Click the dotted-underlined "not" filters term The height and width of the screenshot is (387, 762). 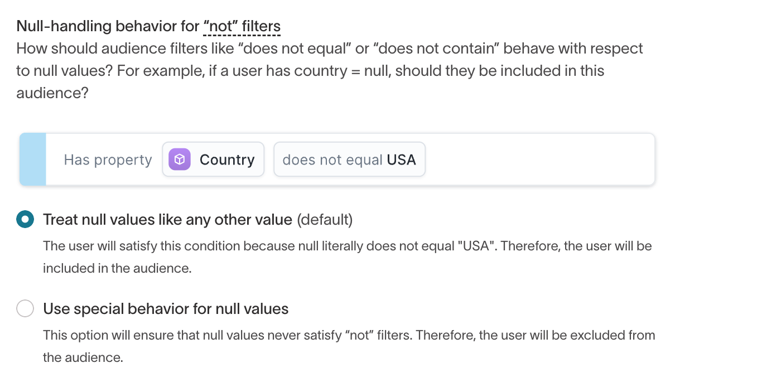point(242,26)
